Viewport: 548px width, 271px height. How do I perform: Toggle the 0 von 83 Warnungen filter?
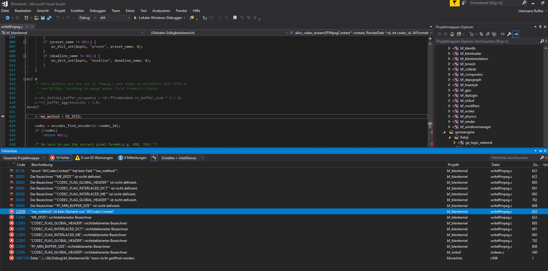point(94,158)
